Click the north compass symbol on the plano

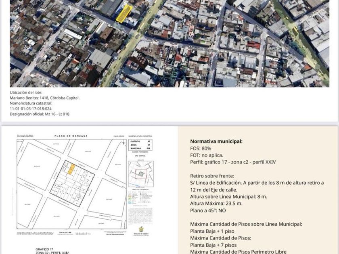[123, 143]
